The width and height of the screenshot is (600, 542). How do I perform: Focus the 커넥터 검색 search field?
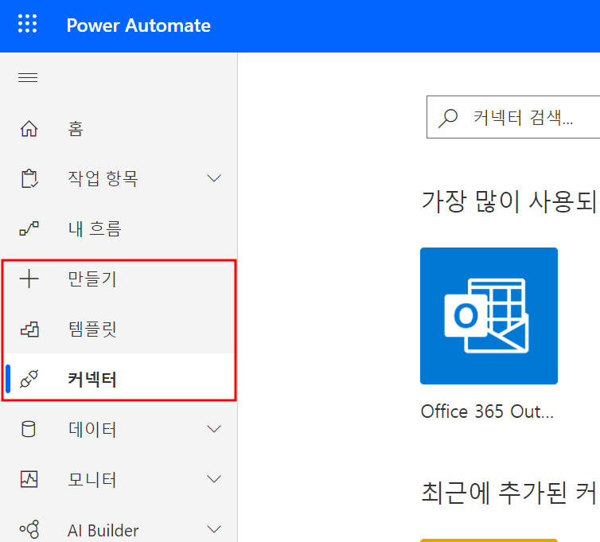pyautogui.click(x=525, y=118)
